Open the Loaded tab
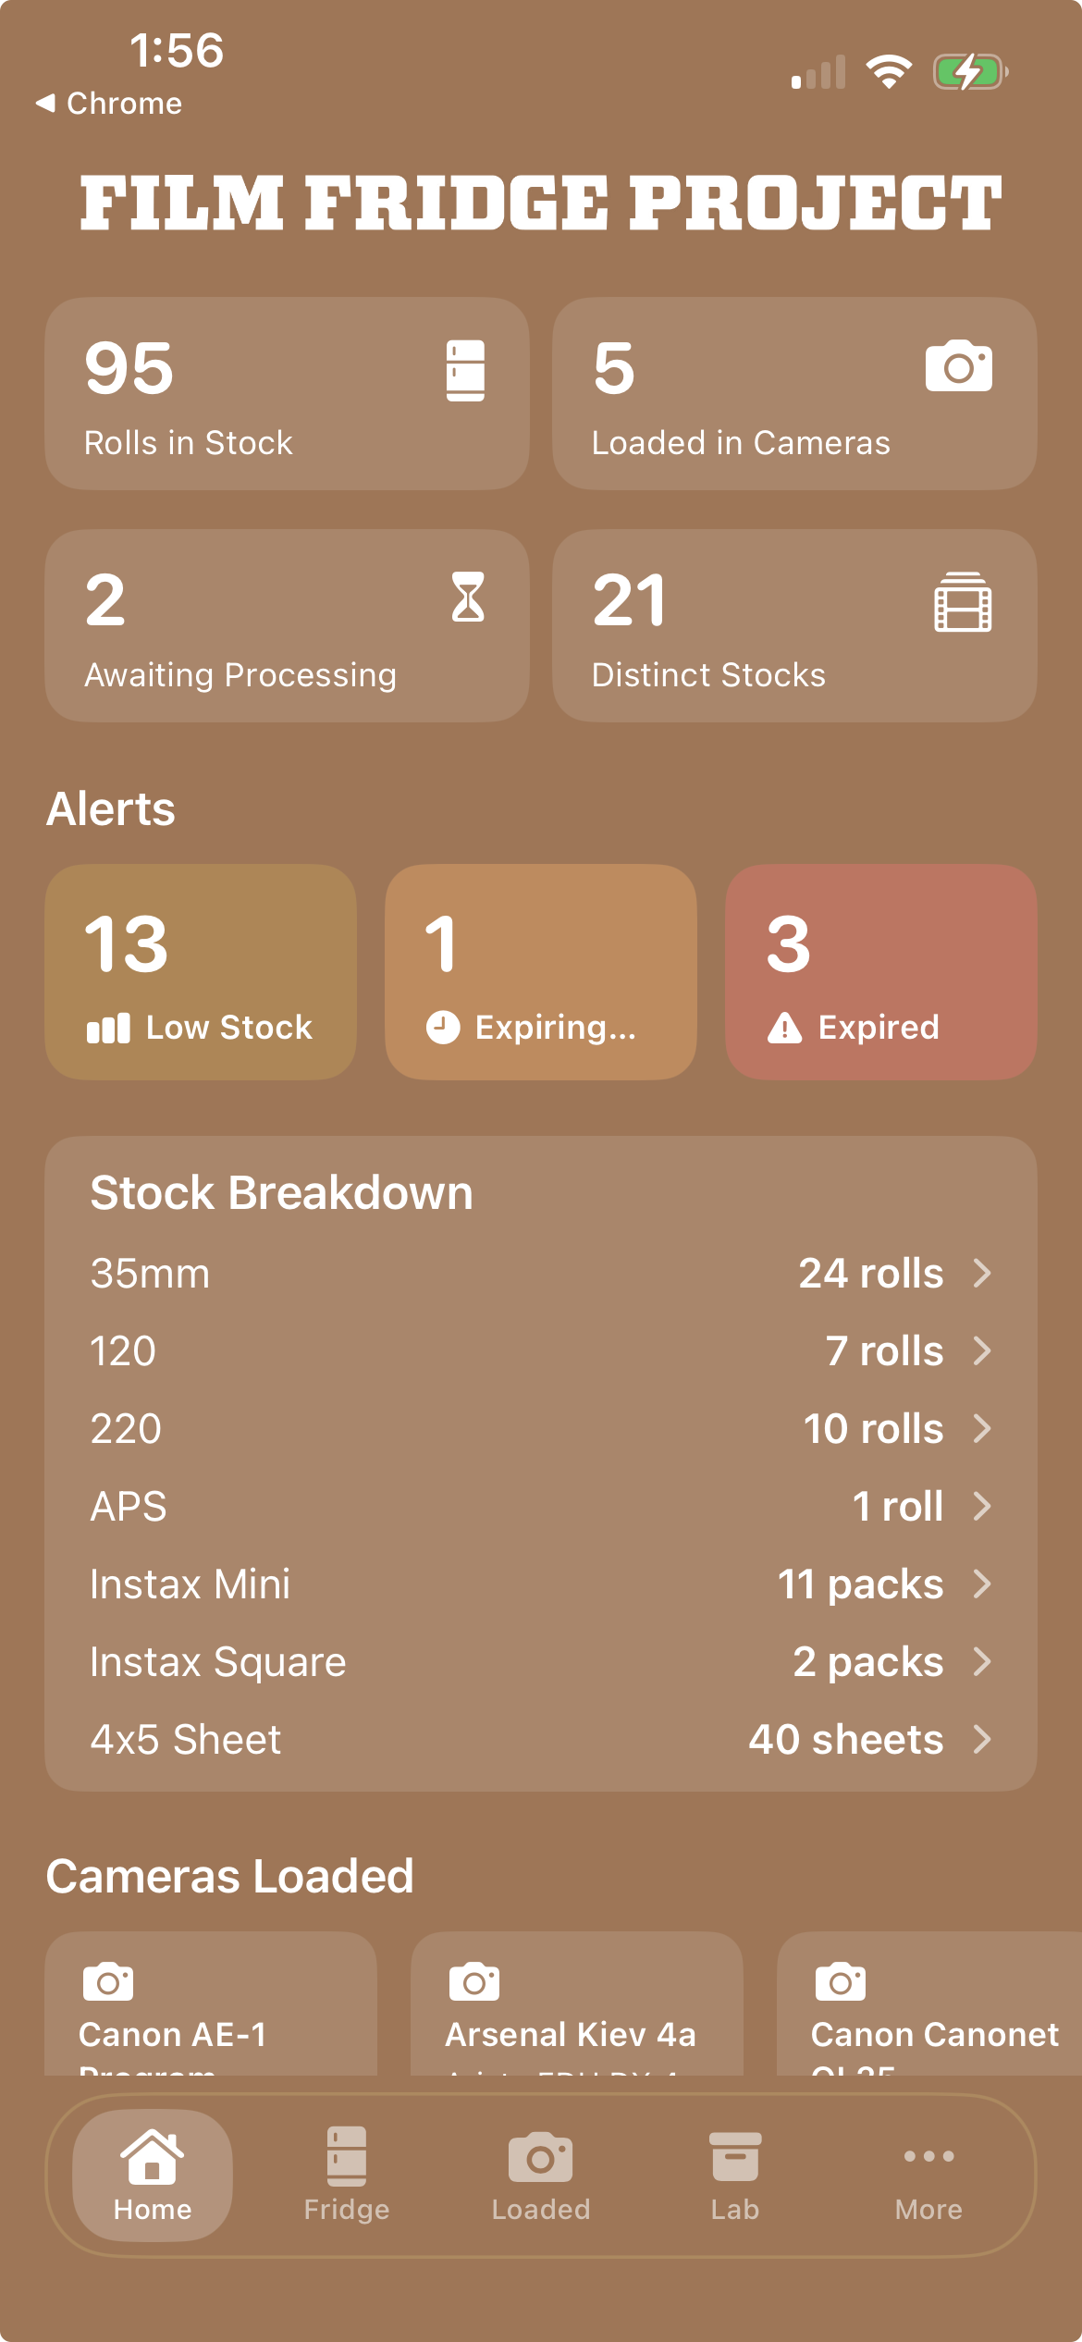This screenshot has height=2342, width=1082. [541, 2176]
